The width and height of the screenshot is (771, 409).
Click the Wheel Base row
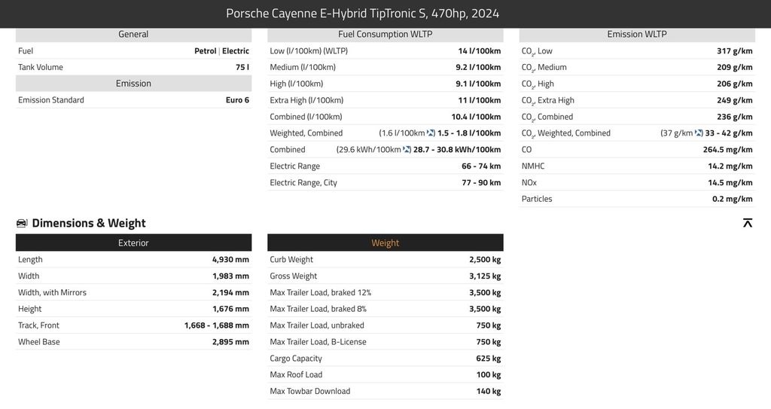(133, 342)
